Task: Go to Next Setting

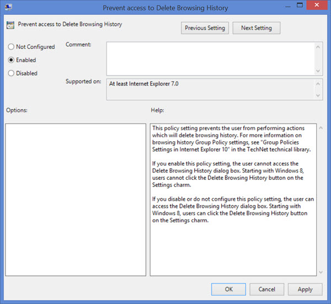Action: [x=257, y=28]
